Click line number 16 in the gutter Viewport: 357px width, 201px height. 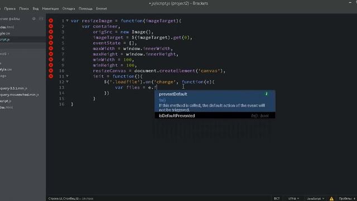tap(62, 104)
